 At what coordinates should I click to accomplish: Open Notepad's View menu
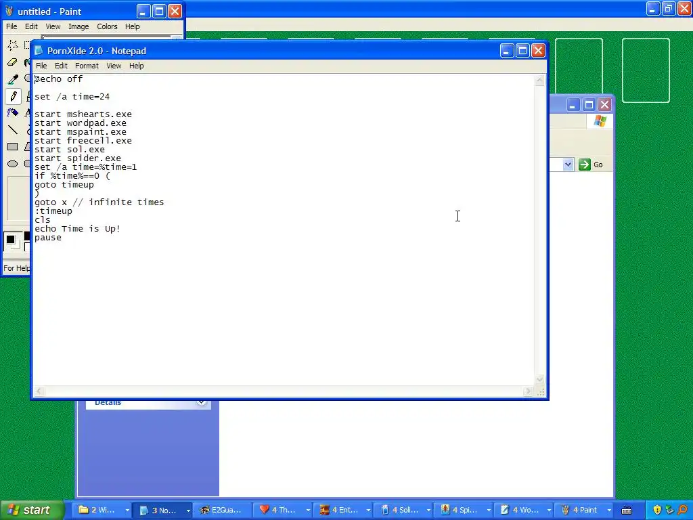[x=114, y=66]
